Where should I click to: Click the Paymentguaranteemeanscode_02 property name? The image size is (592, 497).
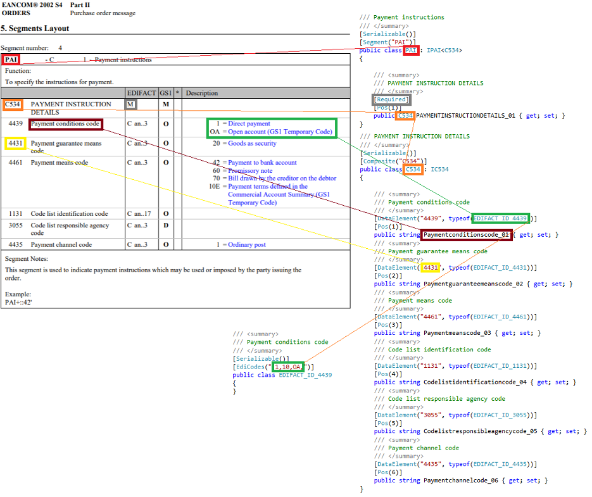(x=473, y=284)
